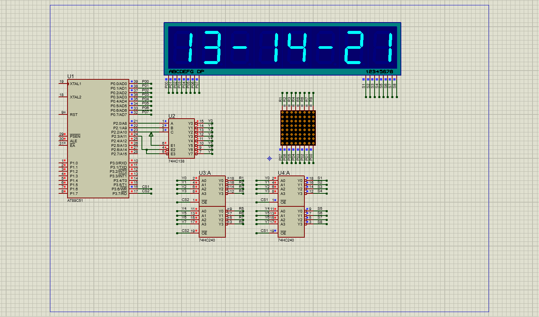Viewport: 539px width, 317px height.
Task: Select the U4:A 74HC240 buffer component
Action: pyautogui.click(x=291, y=206)
